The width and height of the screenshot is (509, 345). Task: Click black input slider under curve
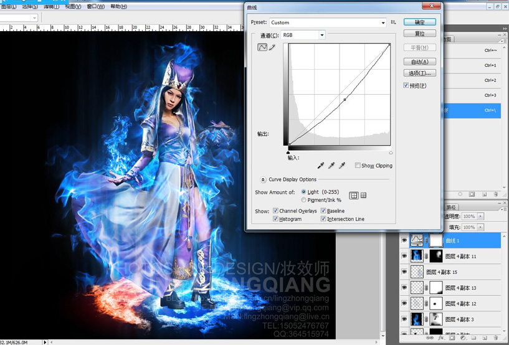click(x=288, y=152)
